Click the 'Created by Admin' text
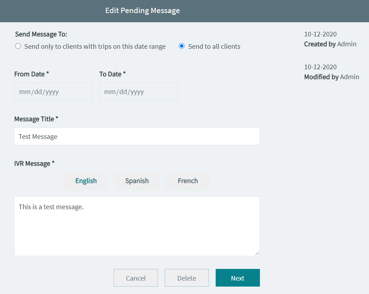The height and width of the screenshot is (294, 369). (x=330, y=44)
